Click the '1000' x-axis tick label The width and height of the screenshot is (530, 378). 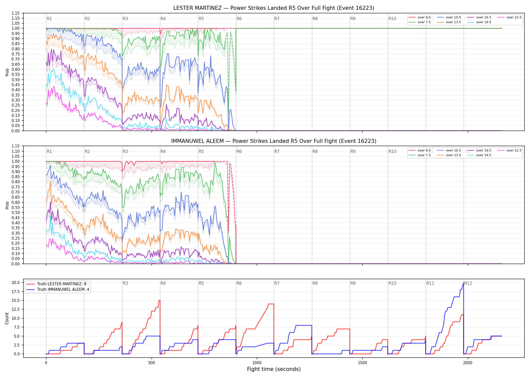(x=257, y=363)
